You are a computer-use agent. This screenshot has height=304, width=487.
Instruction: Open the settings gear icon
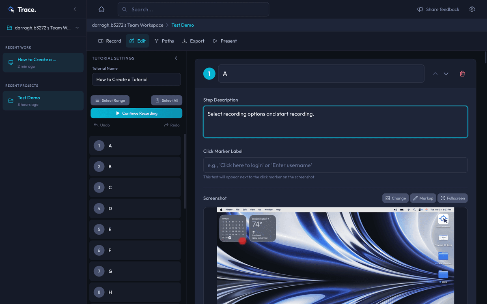472,9
